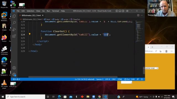The height and width of the screenshot is (99, 177).
Task: Toggle the bottom panel from title bar
Action: point(120,11)
